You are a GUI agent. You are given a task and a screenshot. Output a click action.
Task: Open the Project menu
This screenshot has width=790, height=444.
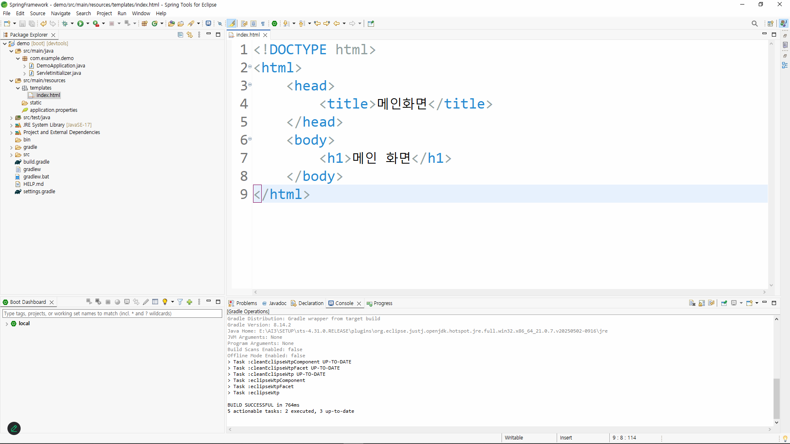[104, 14]
